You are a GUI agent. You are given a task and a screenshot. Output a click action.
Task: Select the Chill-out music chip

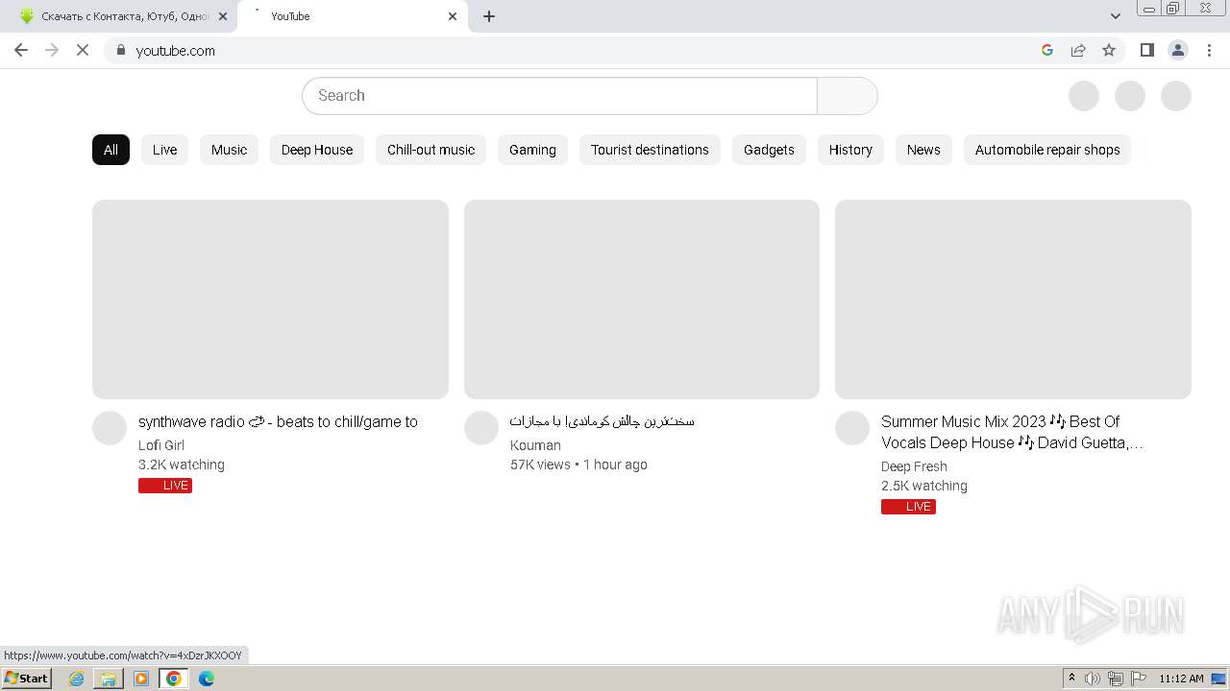click(430, 150)
